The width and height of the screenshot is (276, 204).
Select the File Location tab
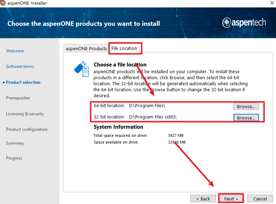(x=124, y=48)
